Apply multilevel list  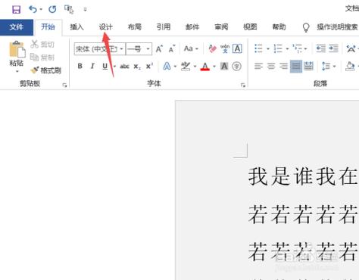pyautogui.click(x=297, y=48)
